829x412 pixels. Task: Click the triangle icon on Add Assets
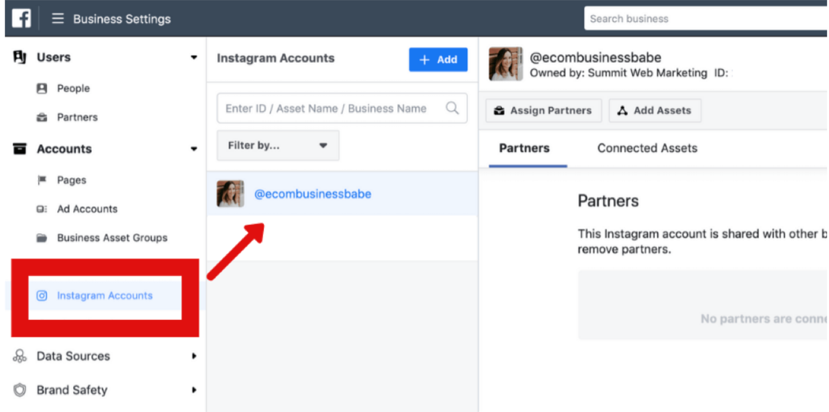(x=622, y=111)
